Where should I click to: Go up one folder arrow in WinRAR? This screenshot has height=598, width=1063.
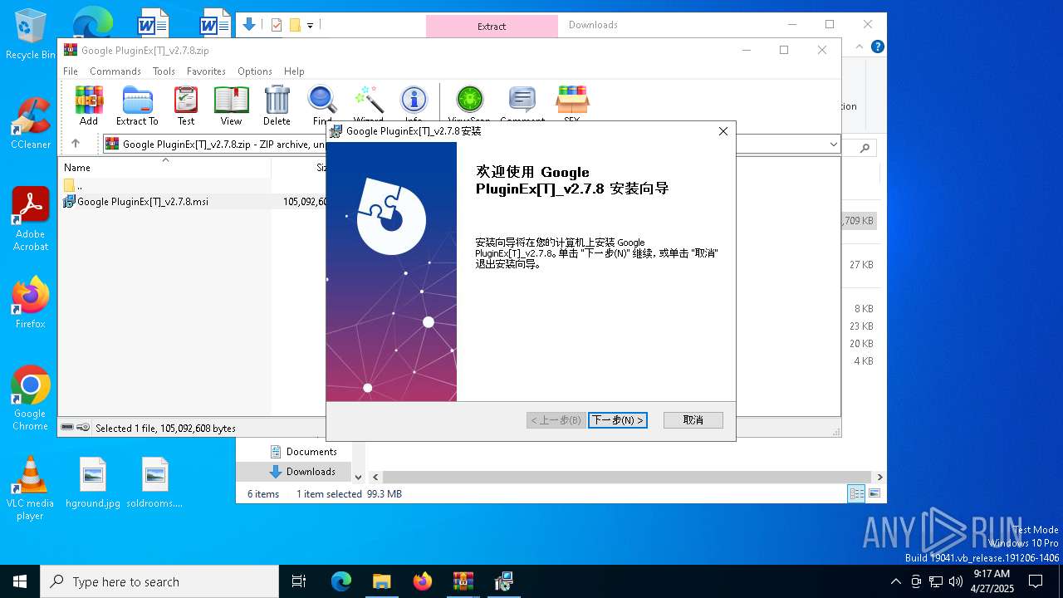(x=76, y=144)
